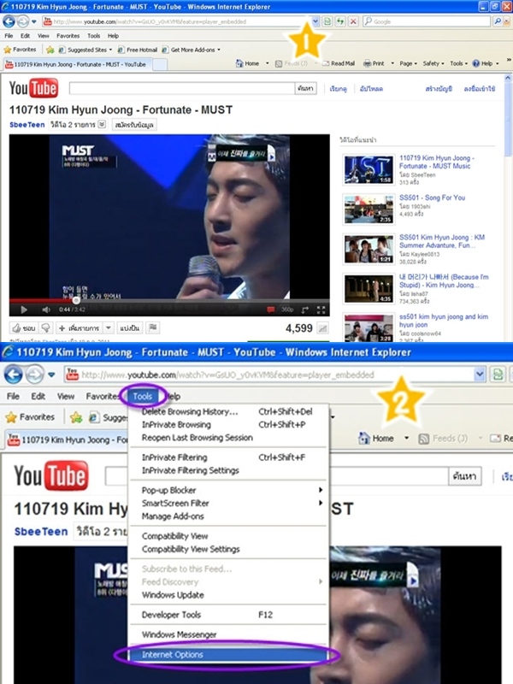Click Back arrow in lower enlarged window
This screenshot has width=513, height=684.
tap(14, 374)
